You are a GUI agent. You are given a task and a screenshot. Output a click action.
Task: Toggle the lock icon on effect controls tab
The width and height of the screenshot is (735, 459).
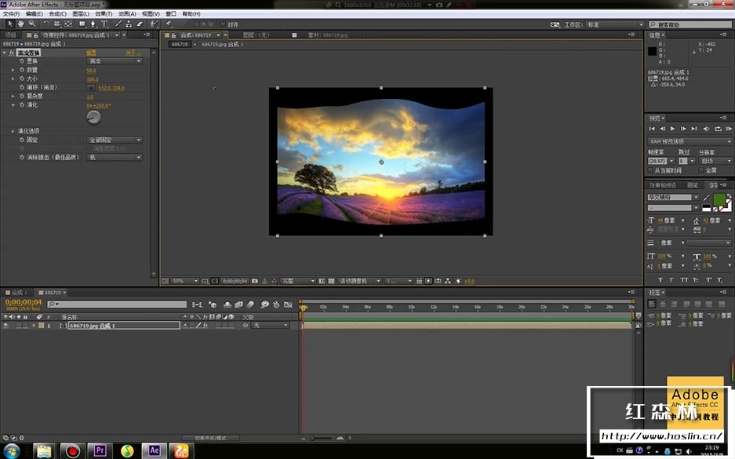click(x=35, y=35)
